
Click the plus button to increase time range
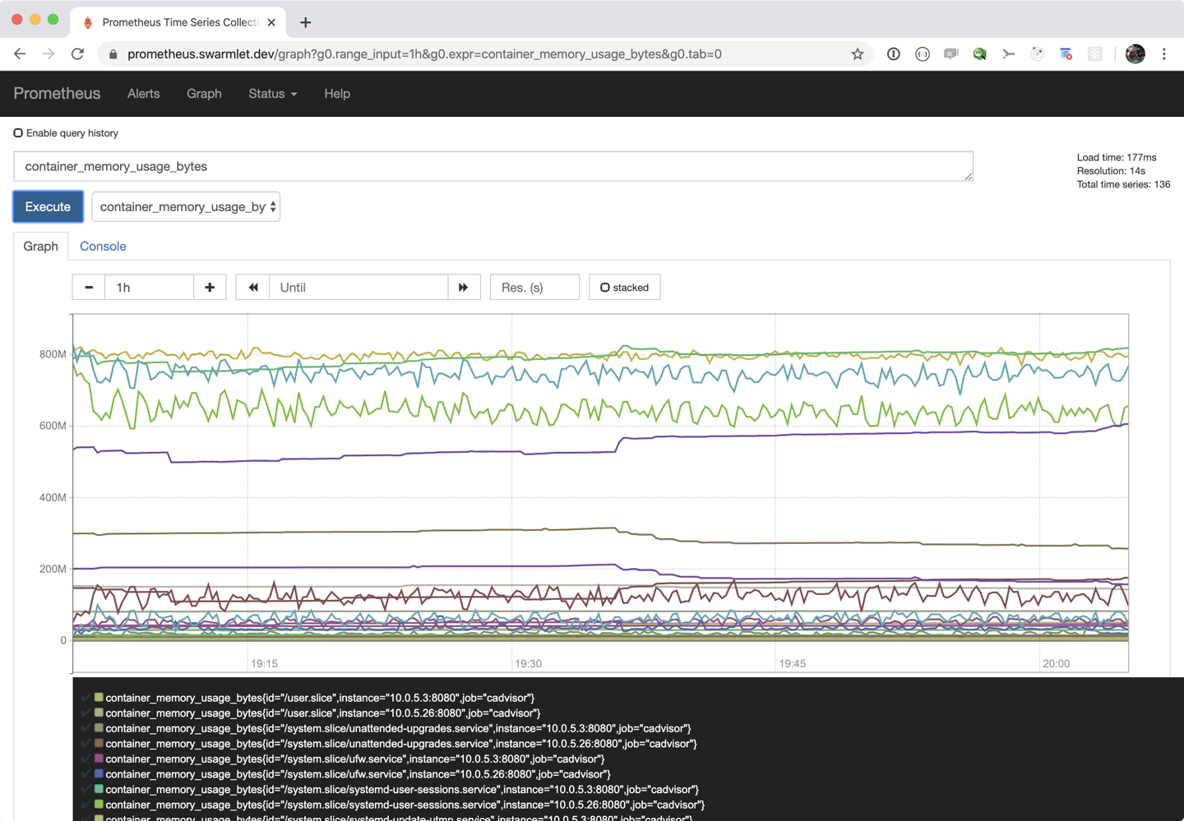coord(210,288)
